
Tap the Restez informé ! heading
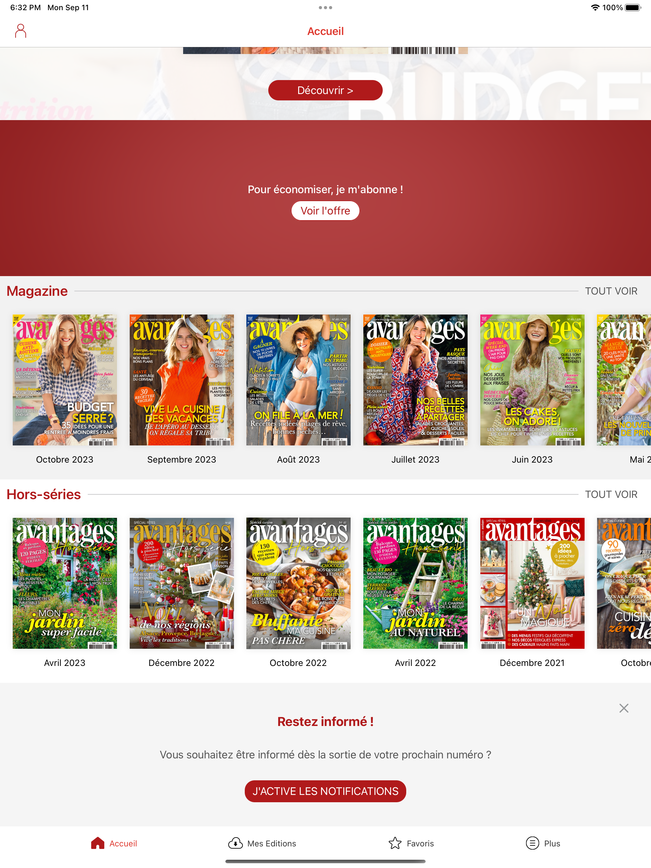[325, 722]
